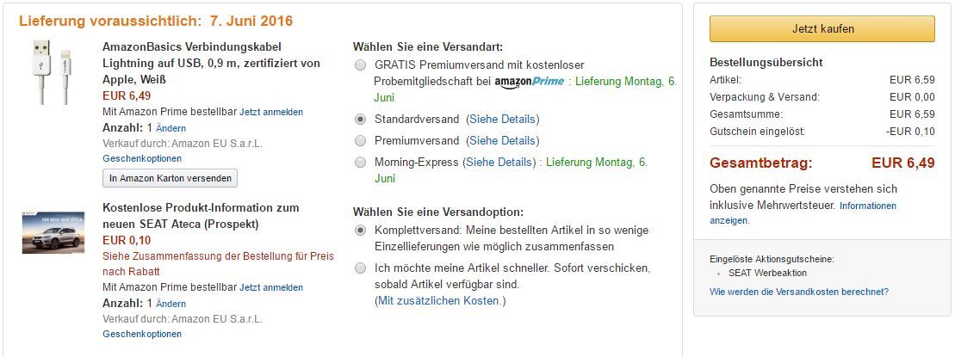
Task: Select Morning-Express delivery option
Action: [360, 162]
